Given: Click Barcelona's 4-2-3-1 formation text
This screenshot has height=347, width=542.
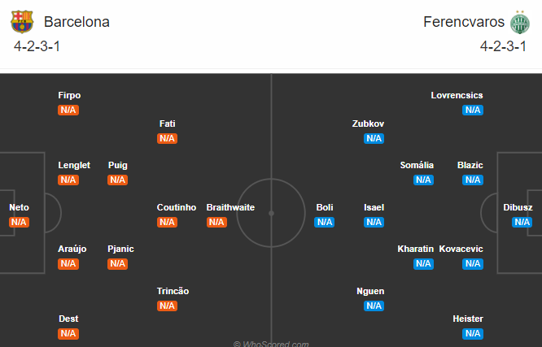Looking at the screenshot, I should [x=37, y=46].
